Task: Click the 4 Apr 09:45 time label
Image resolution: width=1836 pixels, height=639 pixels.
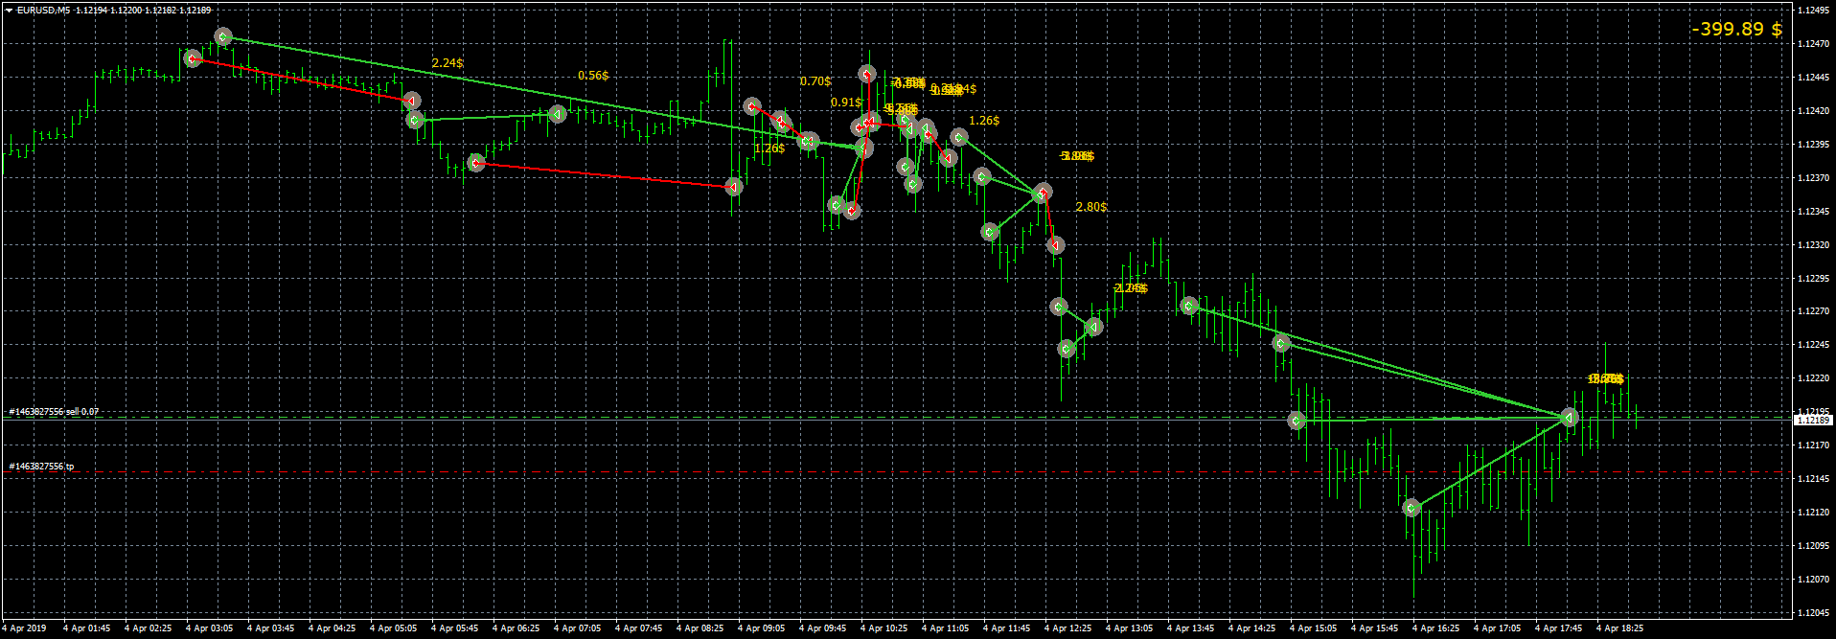Action: click(822, 628)
